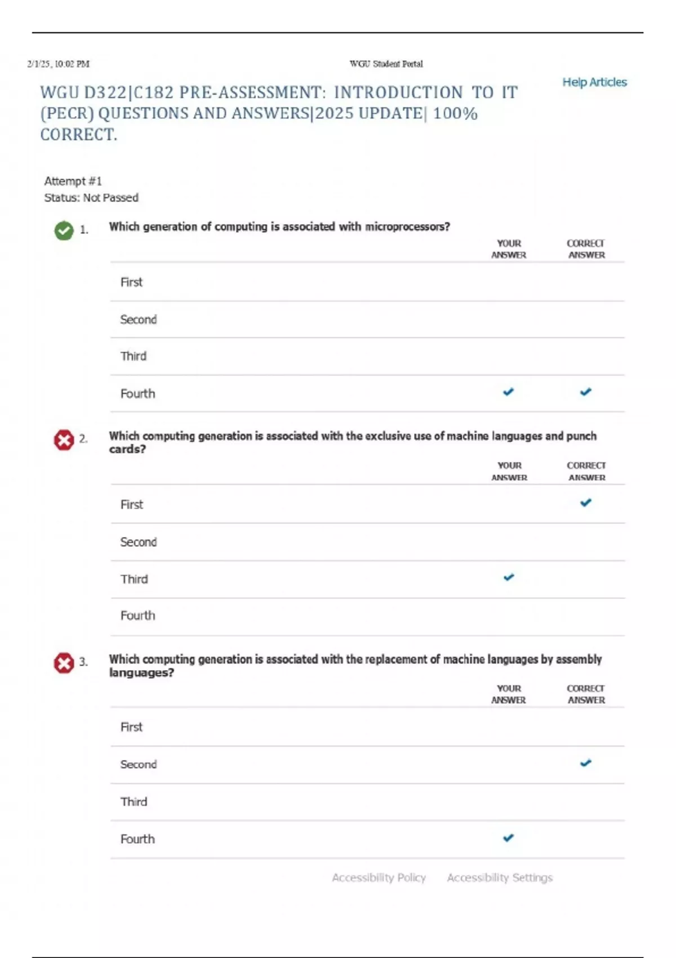The width and height of the screenshot is (676, 958).
Task: Select the Second option in question 2
Action: [139, 542]
